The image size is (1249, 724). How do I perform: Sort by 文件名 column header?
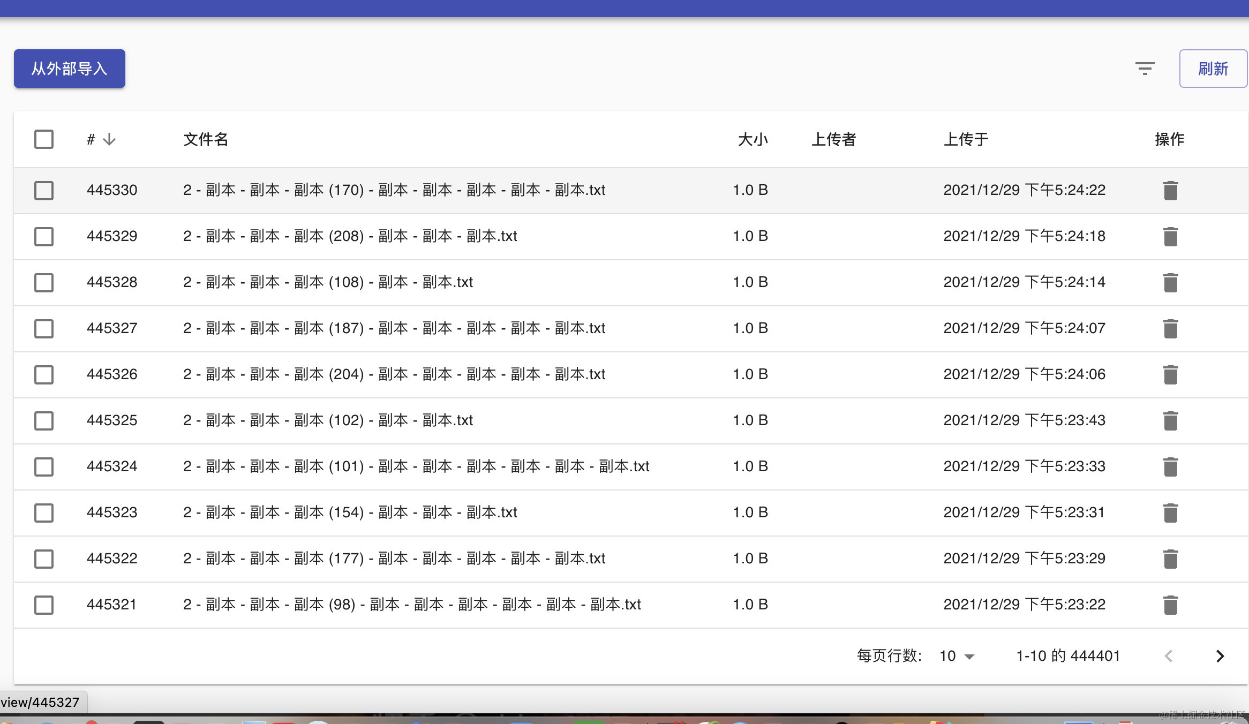(206, 139)
